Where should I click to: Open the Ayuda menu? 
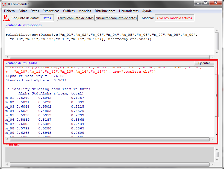click(147, 11)
